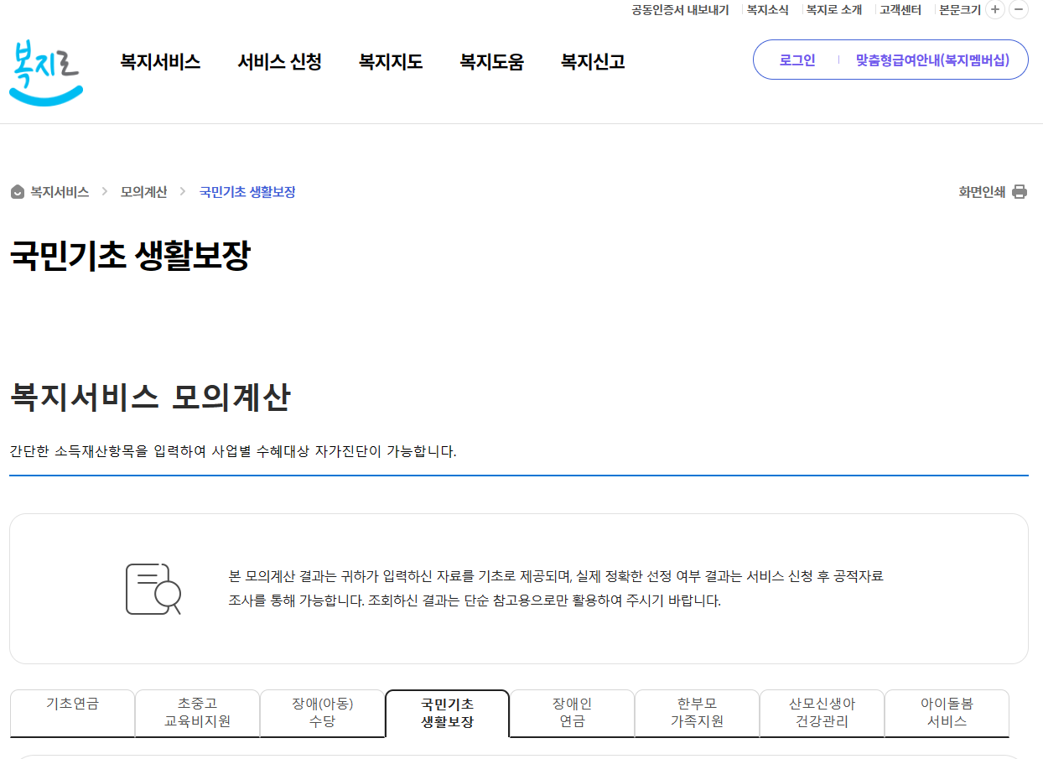Screen dimensions: 1043x759
Task: Visit the 고객센터 link
Action: (x=900, y=9)
